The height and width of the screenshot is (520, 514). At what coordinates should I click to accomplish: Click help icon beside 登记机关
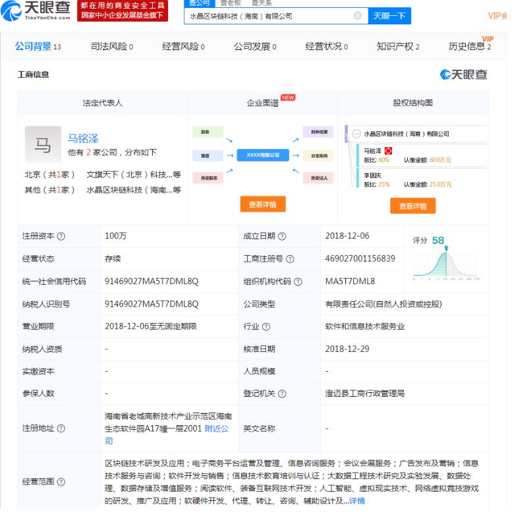coord(282,394)
